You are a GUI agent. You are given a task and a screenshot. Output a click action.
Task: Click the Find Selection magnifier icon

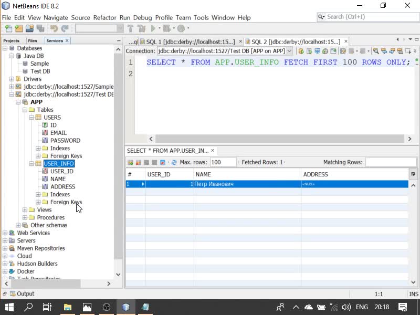[376, 51]
